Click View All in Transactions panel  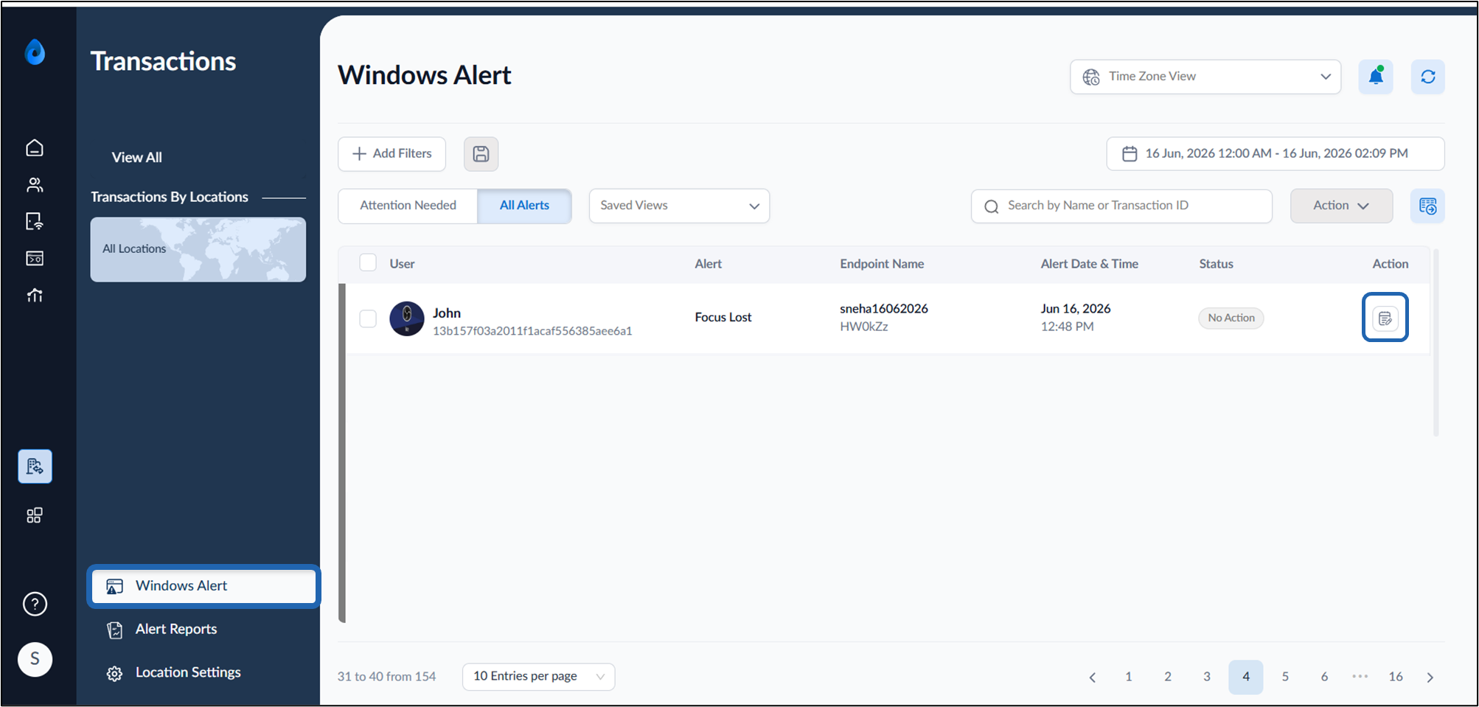click(136, 157)
